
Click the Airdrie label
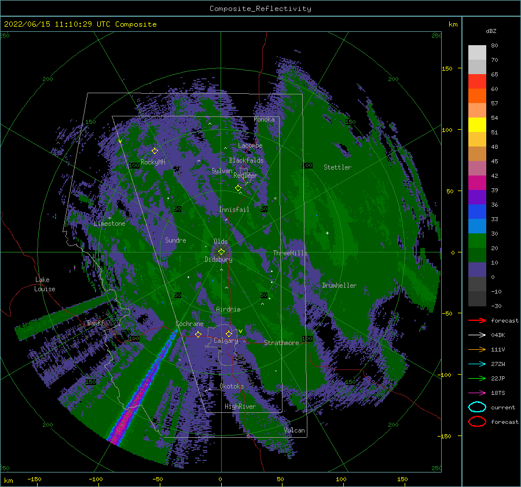[x=228, y=309]
